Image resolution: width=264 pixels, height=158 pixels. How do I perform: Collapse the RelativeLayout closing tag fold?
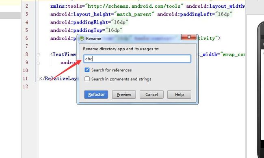pos(38,79)
